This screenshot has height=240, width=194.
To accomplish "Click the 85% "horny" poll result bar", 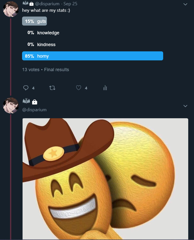I will pos(92,56).
